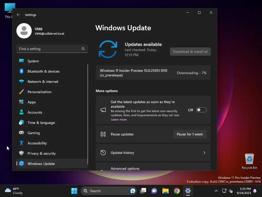Screen dimensions: 262x197
Task: Click the large blue update refresh icon
Action: click(x=108, y=49)
